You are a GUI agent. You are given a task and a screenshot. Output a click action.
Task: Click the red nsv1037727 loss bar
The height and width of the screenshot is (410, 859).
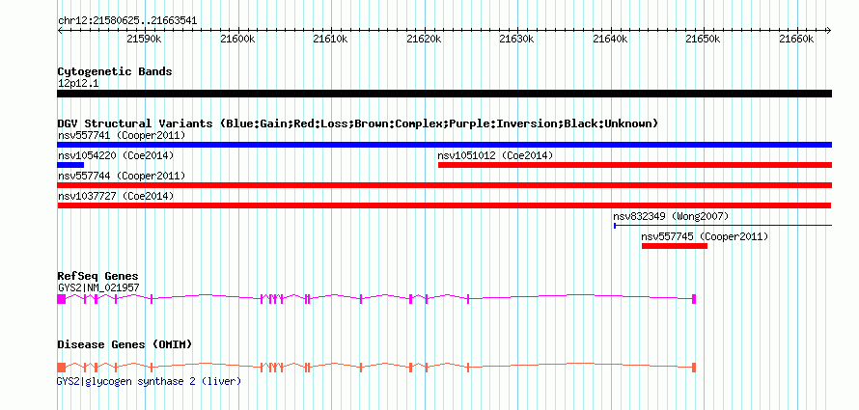tap(444, 205)
